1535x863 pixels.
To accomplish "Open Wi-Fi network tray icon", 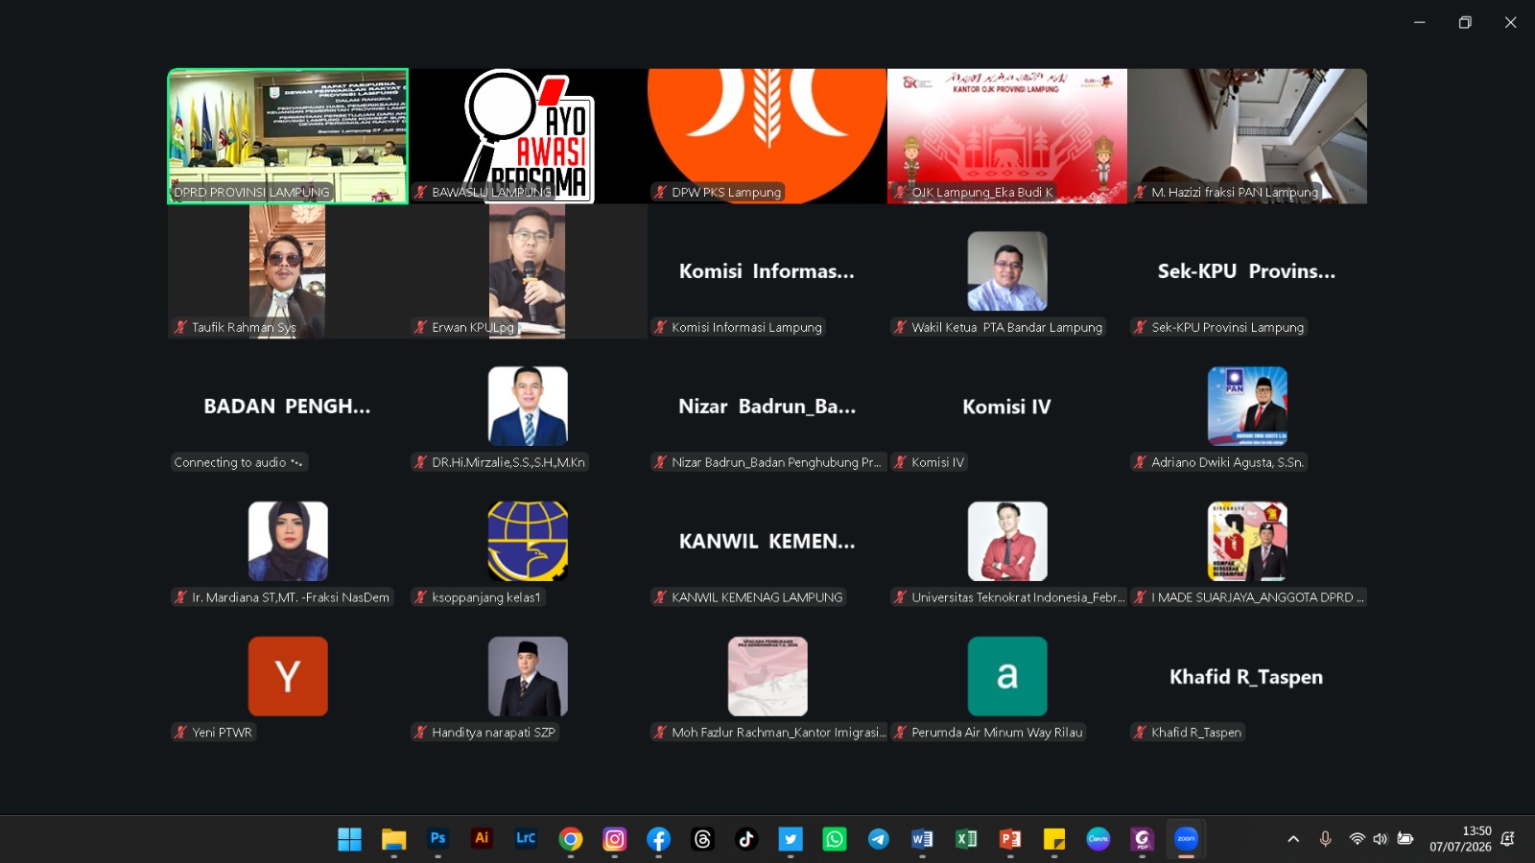I will point(1357,839).
